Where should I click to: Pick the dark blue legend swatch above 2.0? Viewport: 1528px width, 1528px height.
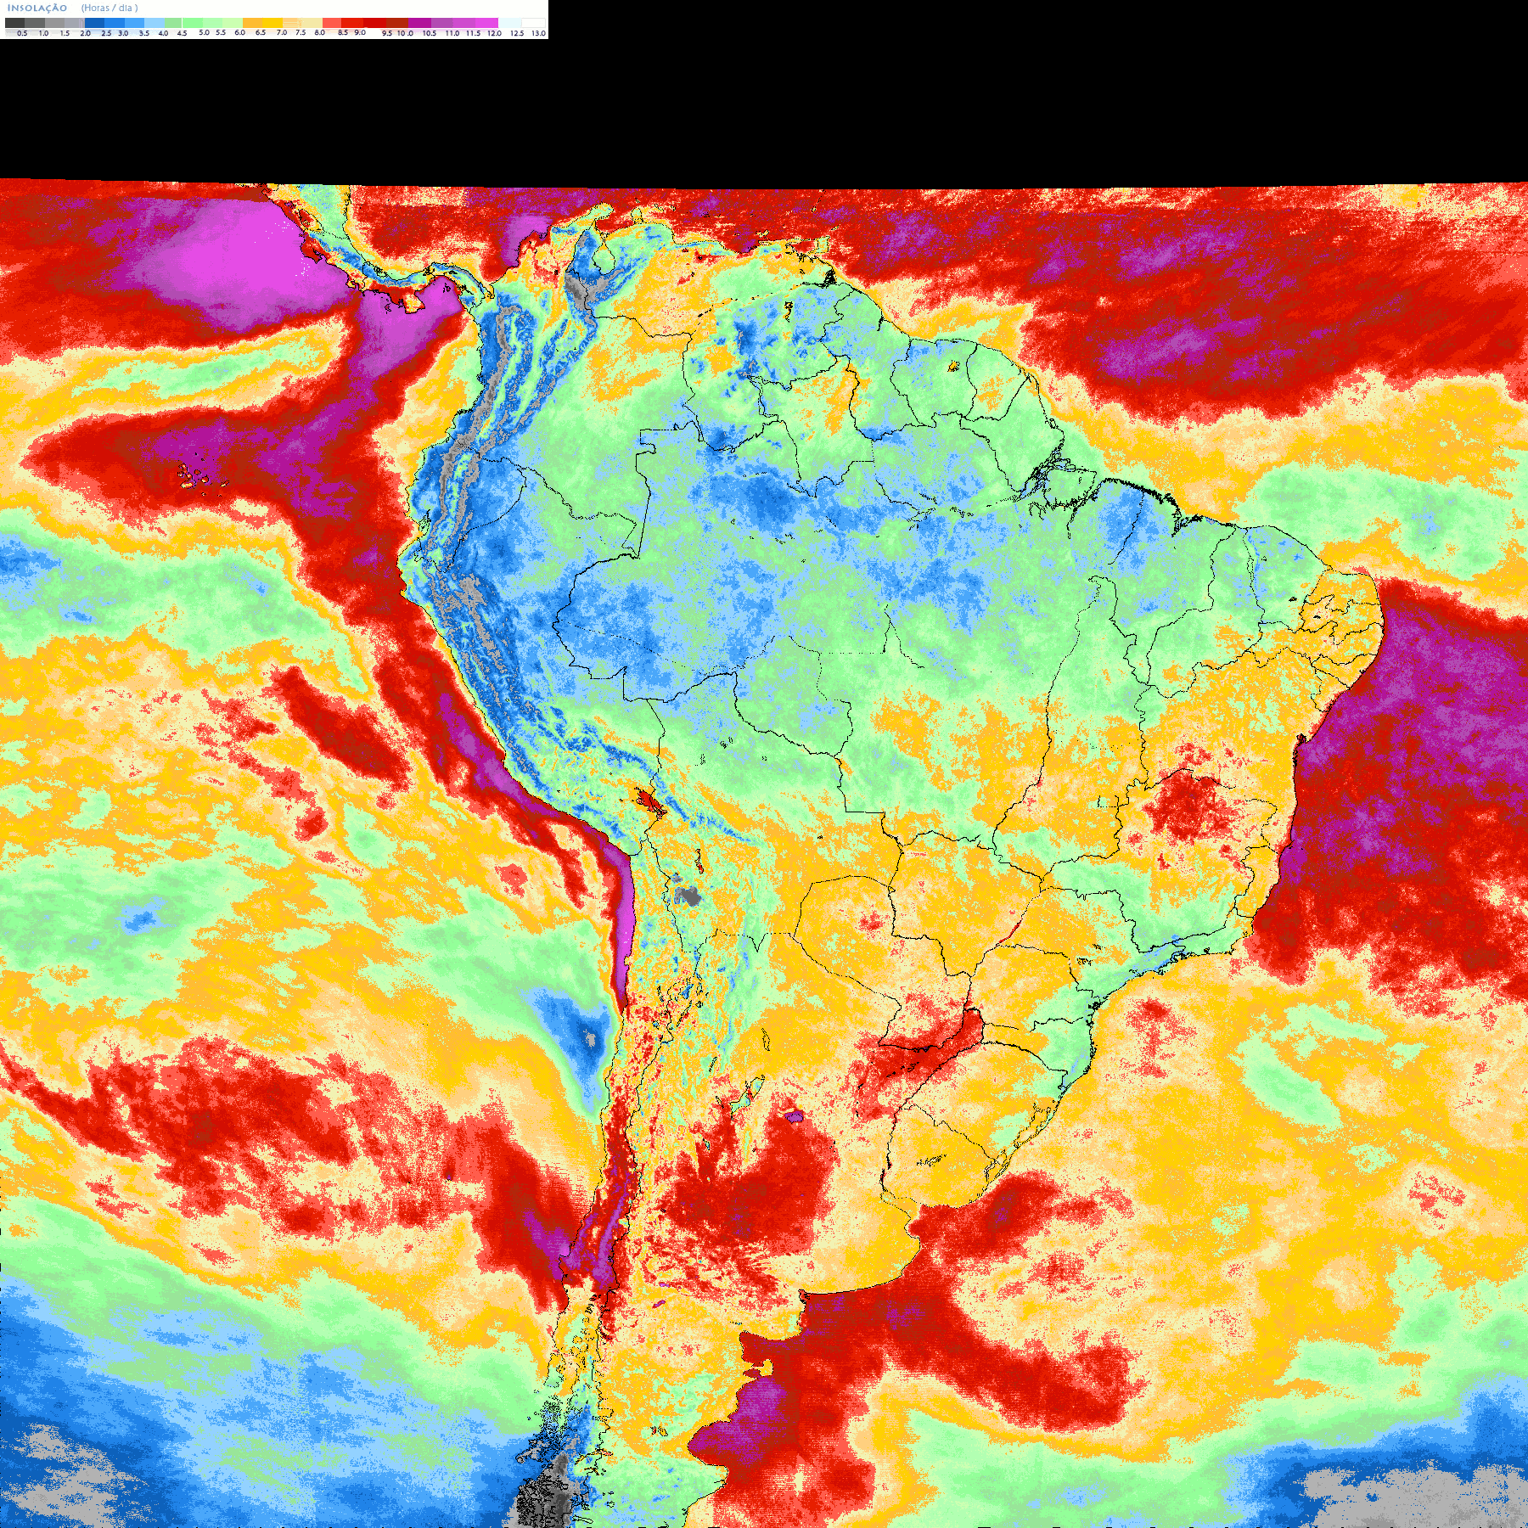(94, 23)
